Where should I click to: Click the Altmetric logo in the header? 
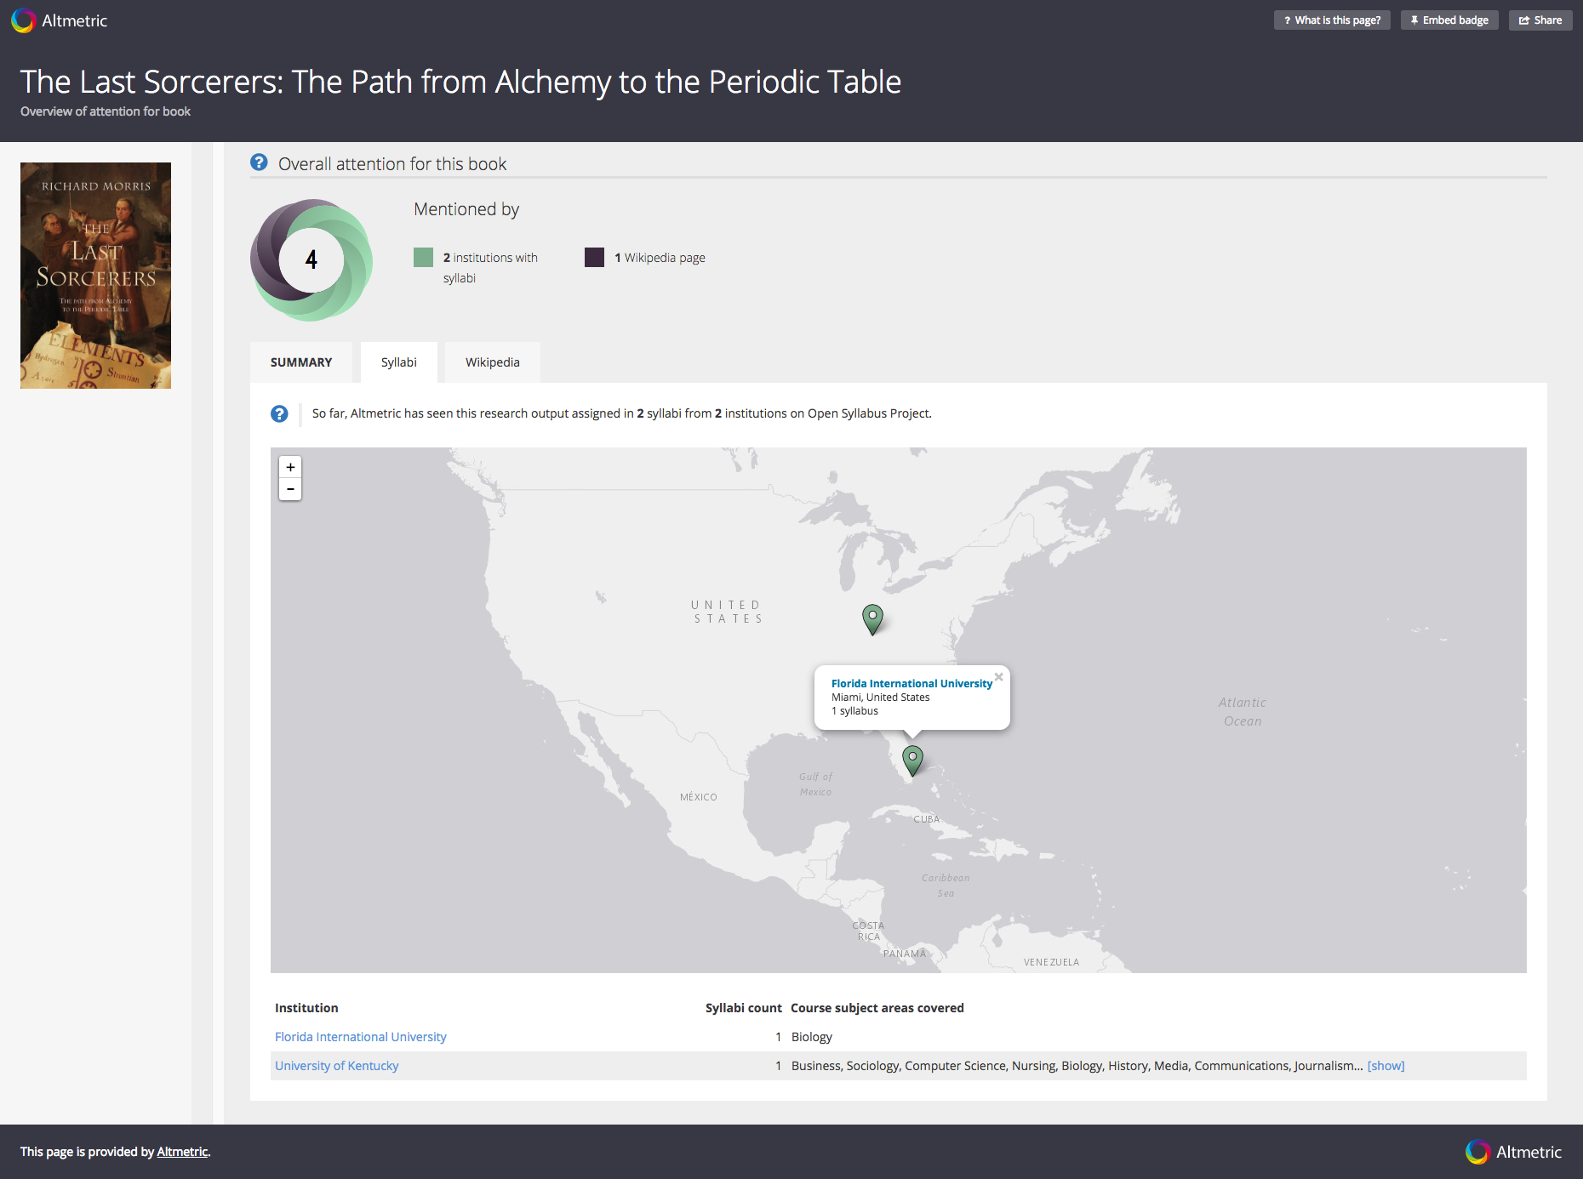[59, 20]
